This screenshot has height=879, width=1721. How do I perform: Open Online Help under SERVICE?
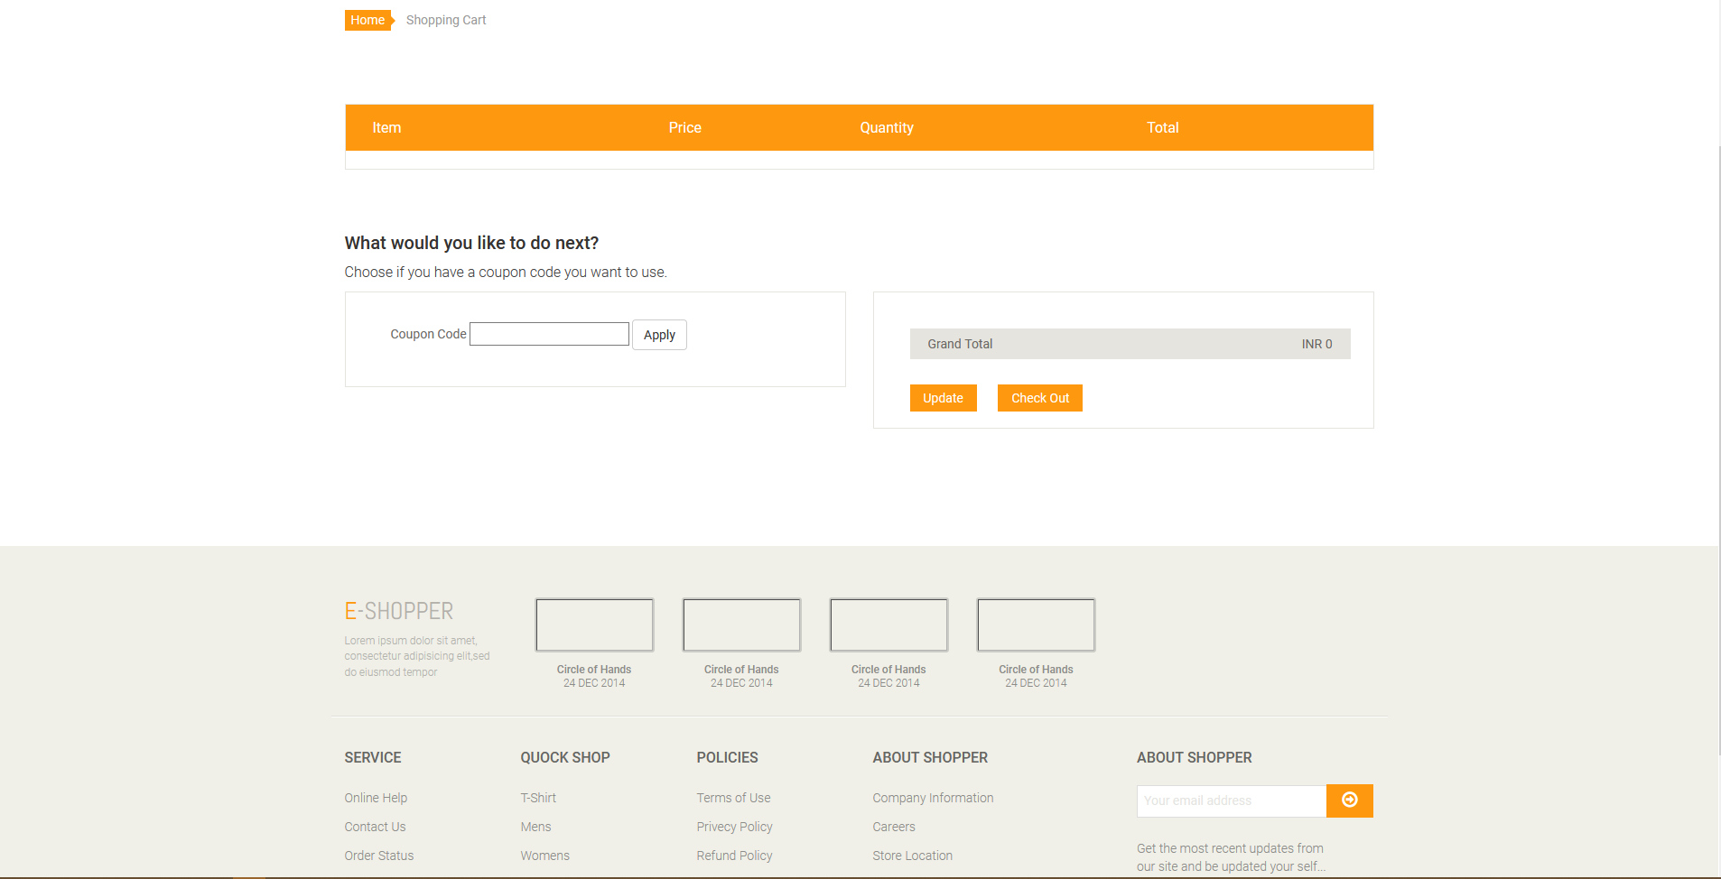375,798
